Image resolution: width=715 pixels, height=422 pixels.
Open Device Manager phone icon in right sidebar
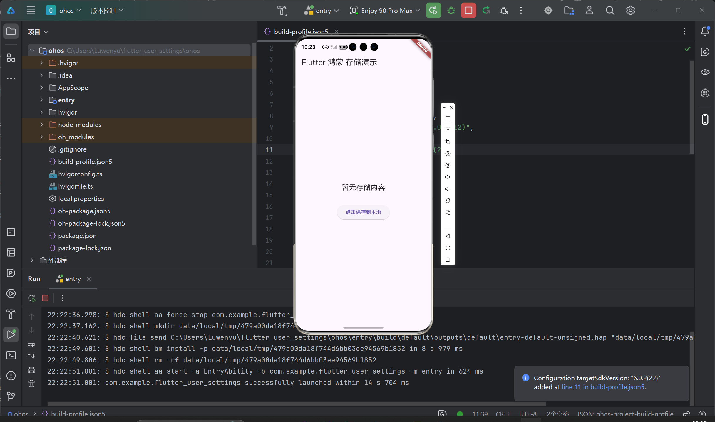[705, 120]
